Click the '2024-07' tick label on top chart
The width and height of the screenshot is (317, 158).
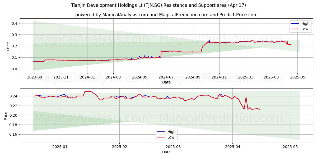[x=166, y=77]
